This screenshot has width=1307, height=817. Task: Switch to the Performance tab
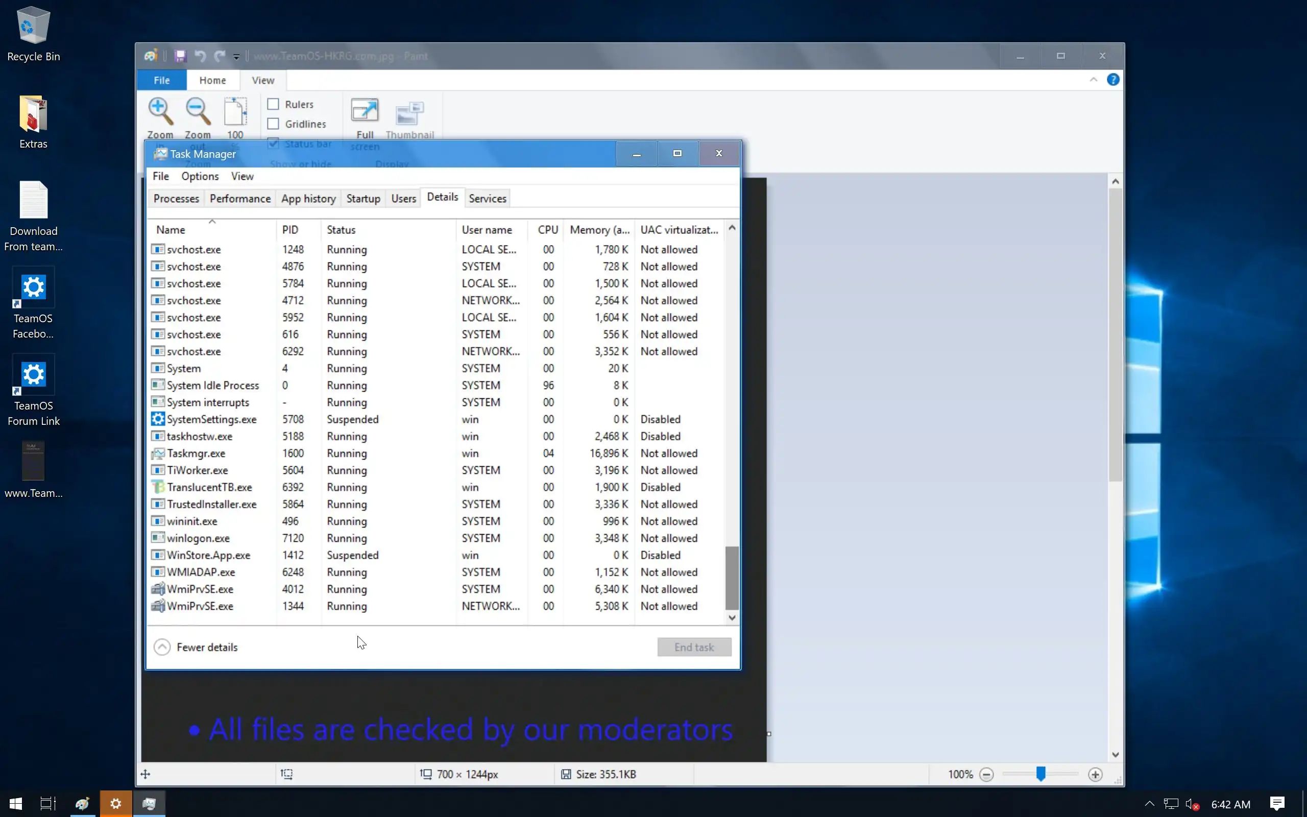point(240,199)
